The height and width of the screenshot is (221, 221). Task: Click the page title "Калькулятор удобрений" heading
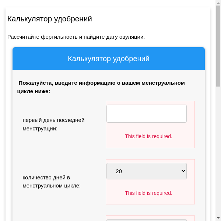(x=50, y=19)
